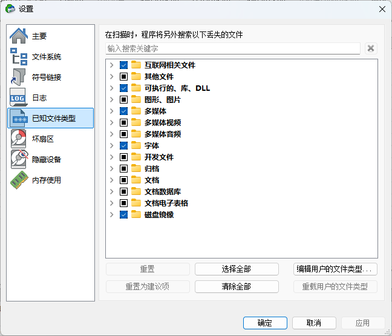Click the folder icon of 多媒体
The width and height of the screenshot is (392, 336).
click(x=136, y=111)
